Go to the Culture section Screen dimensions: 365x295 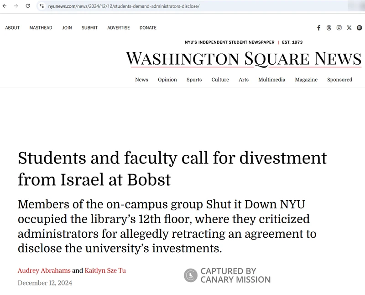pos(220,80)
